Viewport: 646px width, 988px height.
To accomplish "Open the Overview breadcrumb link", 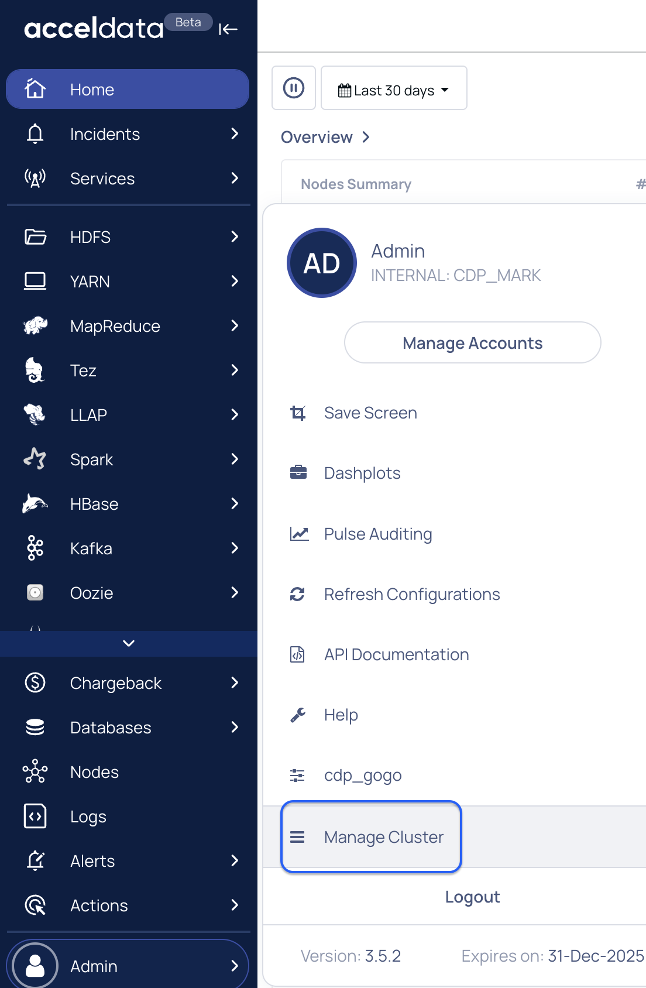I will (x=325, y=137).
